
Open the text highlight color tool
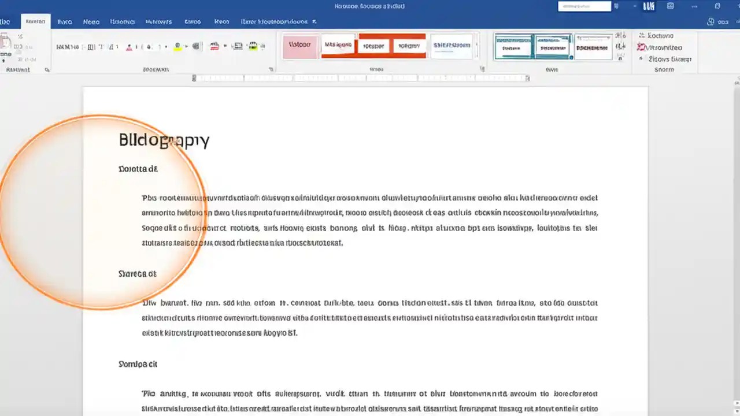coord(178,45)
